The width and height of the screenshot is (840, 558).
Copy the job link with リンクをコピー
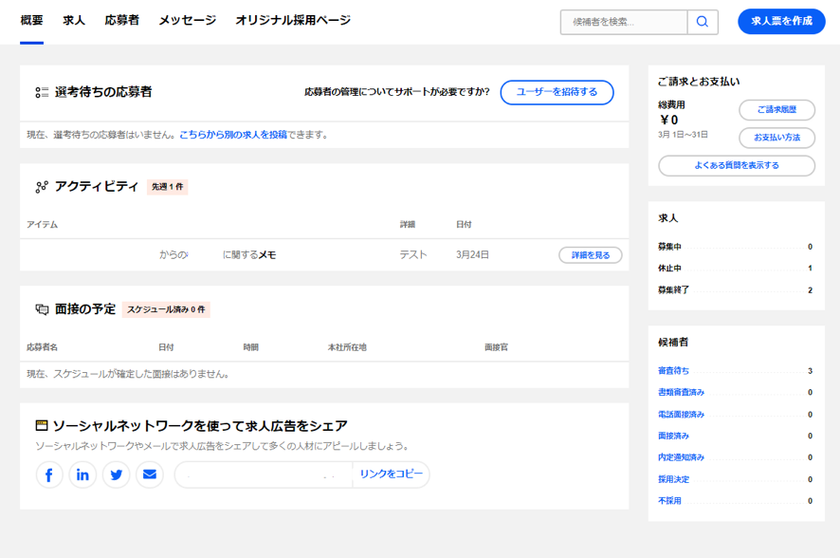[392, 474]
